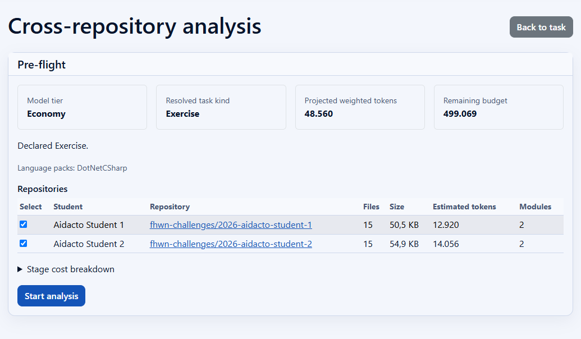The width and height of the screenshot is (581, 339).
Task: Click the Pre-flight panel heading
Action: tap(42, 65)
